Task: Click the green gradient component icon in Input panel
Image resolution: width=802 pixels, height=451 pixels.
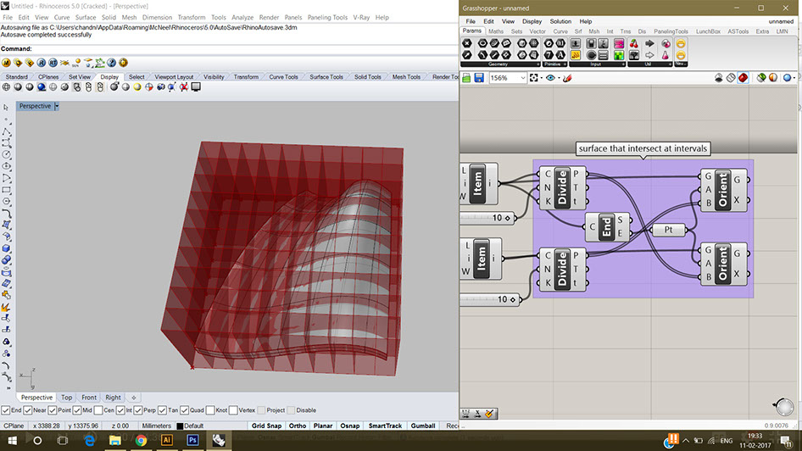Action: [619, 55]
